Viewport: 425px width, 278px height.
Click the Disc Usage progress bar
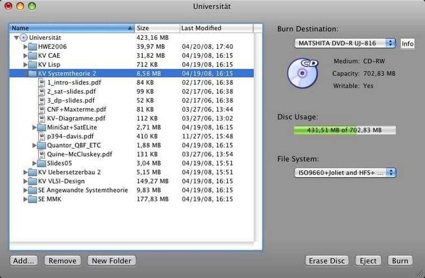pyautogui.click(x=345, y=130)
